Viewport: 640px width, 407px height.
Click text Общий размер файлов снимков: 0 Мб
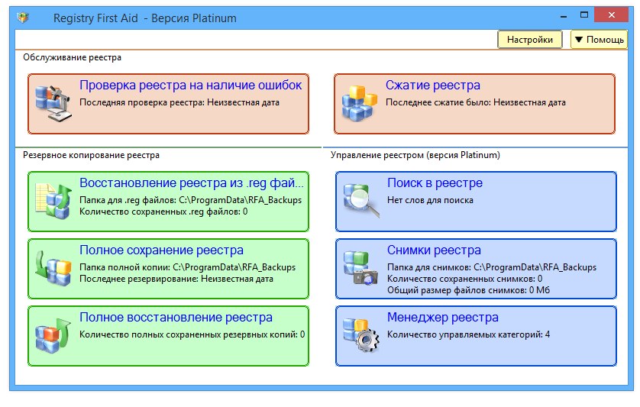point(468,290)
